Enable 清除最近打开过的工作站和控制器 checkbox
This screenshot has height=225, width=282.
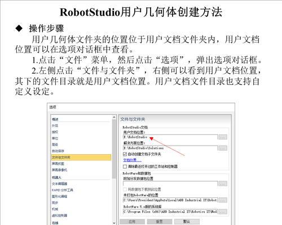(125, 166)
